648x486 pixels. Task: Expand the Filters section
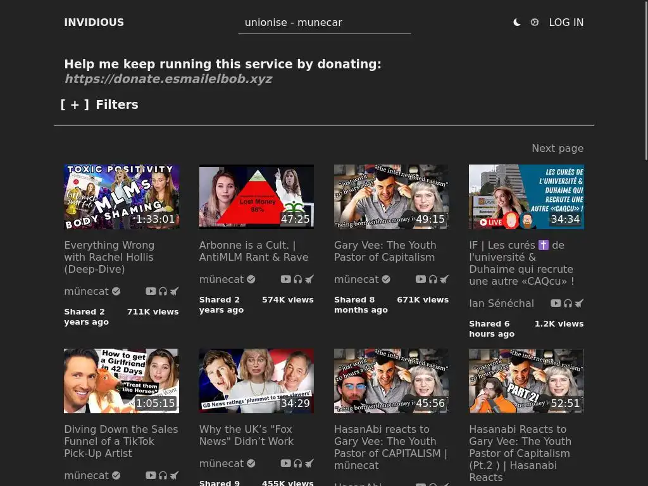pos(99,104)
